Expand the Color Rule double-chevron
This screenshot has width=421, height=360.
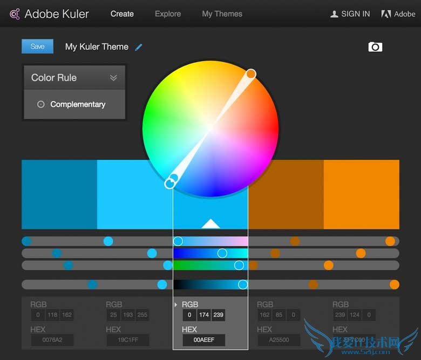113,78
